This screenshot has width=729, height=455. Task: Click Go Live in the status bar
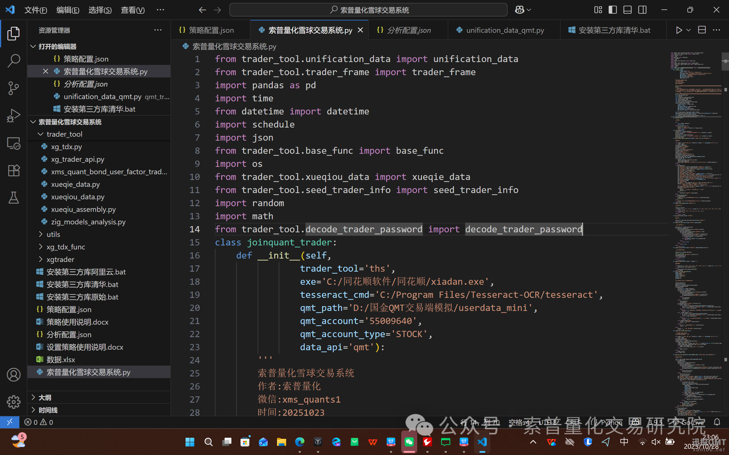(x=693, y=422)
